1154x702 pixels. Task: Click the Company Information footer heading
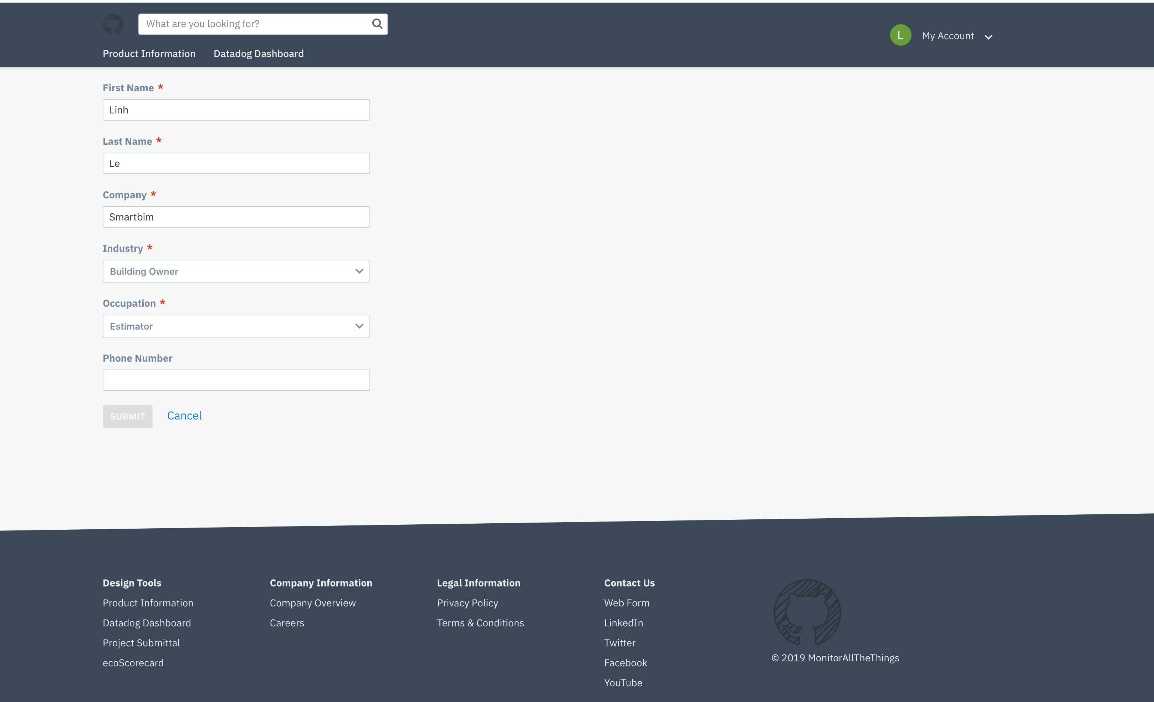321,583
